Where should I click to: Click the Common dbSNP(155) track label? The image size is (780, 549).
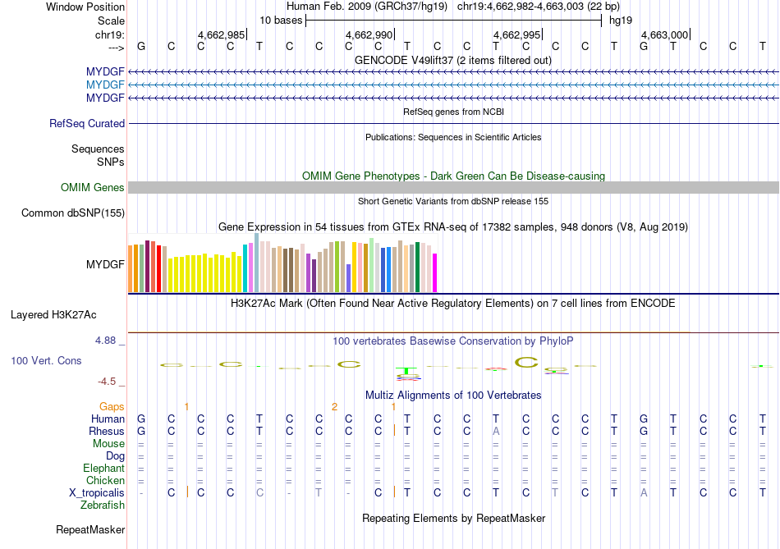[73, 213]
